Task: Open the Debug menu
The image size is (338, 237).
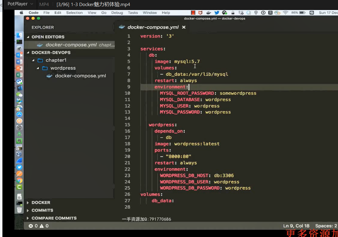Action: coord(117,13)
